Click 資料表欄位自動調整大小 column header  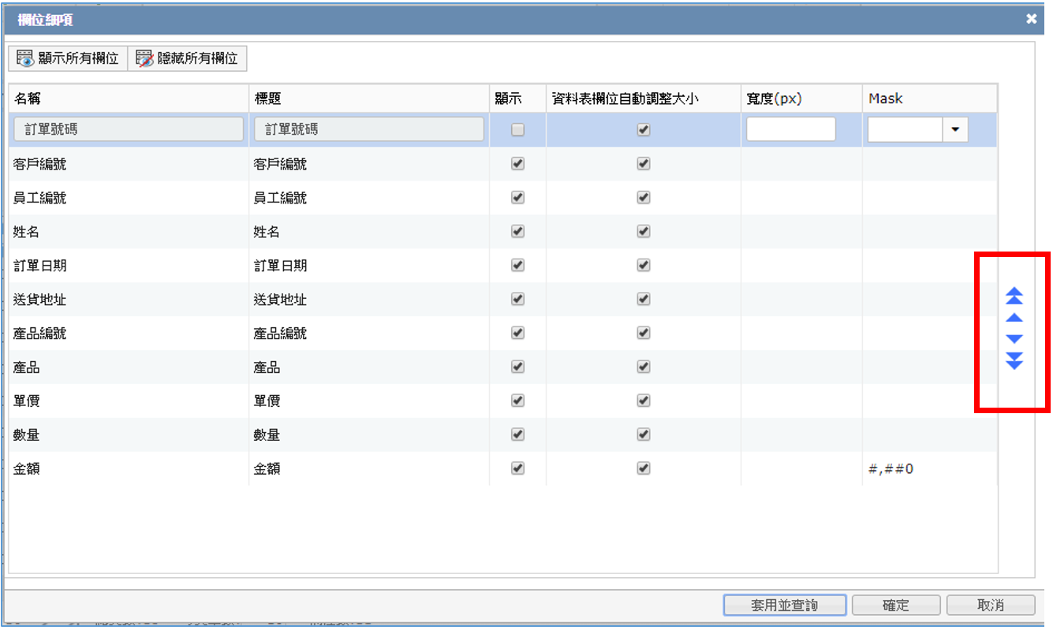point(644,99)
